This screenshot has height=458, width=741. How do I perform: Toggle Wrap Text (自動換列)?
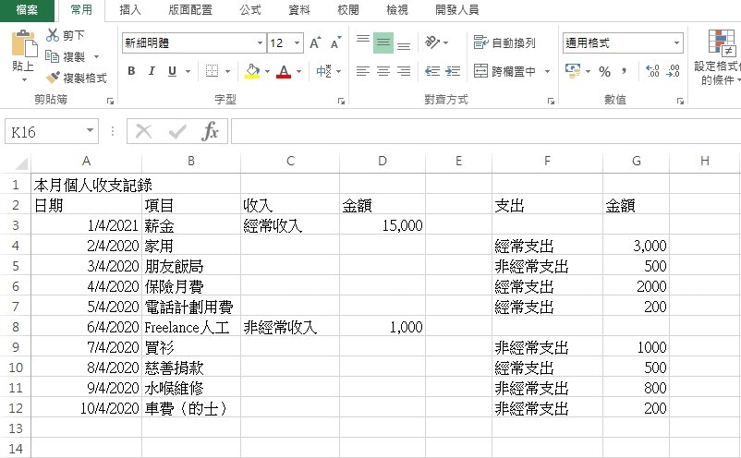[504, 43]
